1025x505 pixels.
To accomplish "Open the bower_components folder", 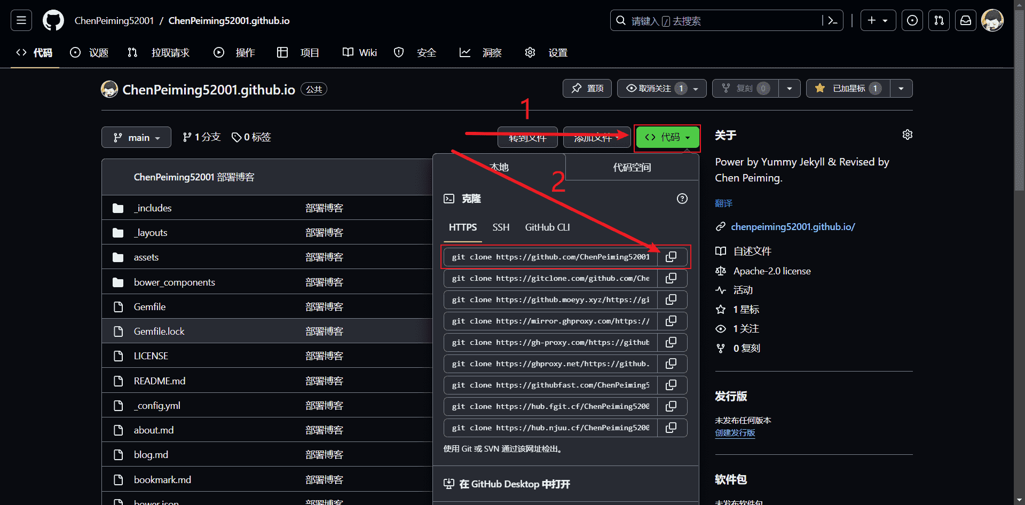I will click(x=175, y=282).
